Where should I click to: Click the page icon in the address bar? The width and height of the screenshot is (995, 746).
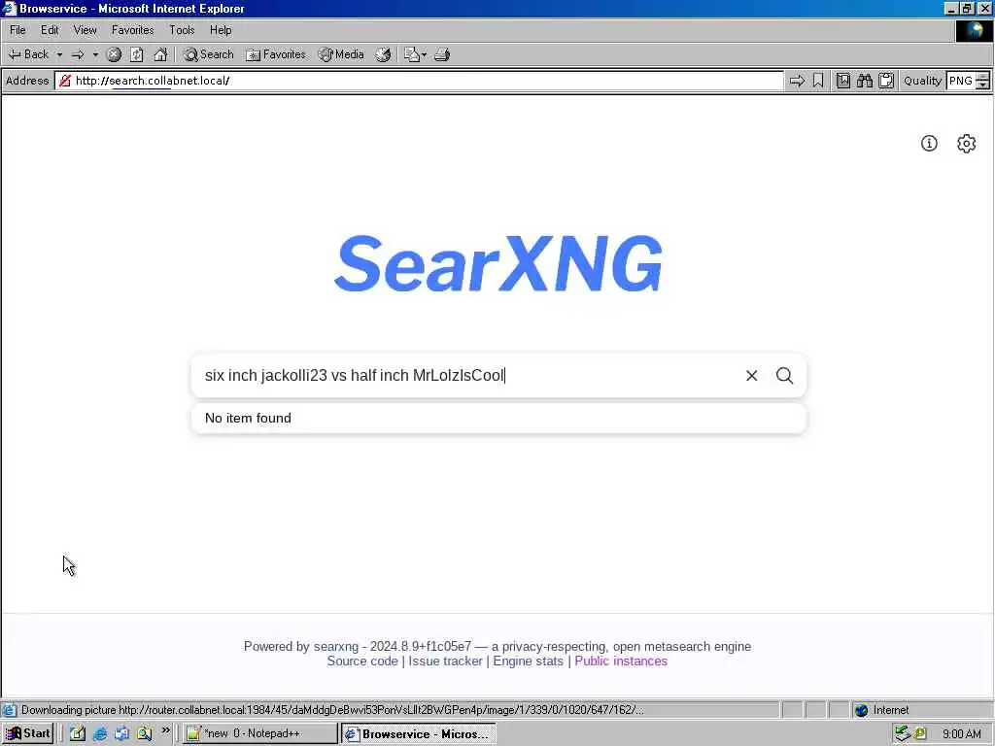[65, 81]
